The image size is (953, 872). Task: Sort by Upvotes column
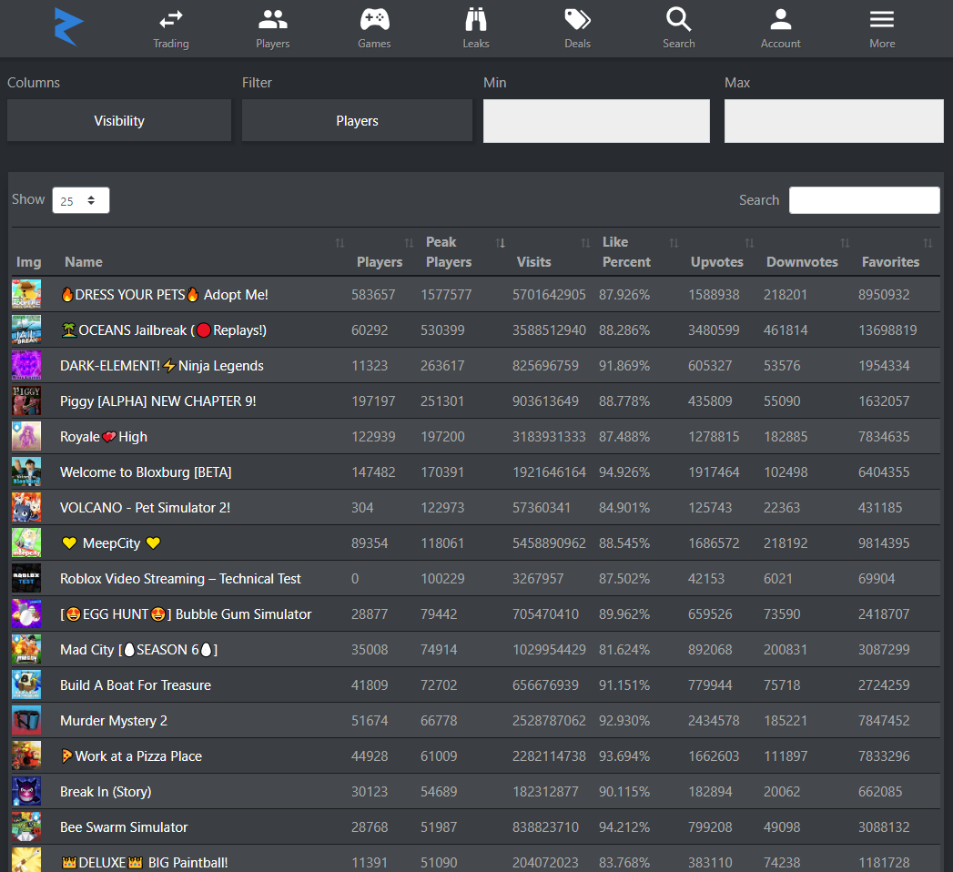pyautogui.click(x=716, y=262)
